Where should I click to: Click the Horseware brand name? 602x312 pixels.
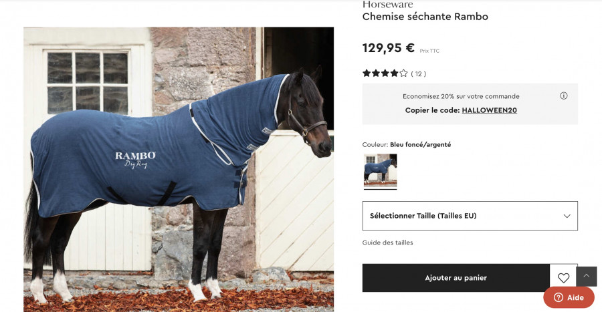tap(388, 5)
